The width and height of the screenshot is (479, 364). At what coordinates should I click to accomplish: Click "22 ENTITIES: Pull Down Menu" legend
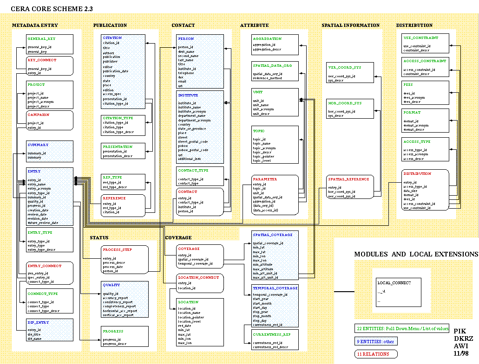coord(401,328)
